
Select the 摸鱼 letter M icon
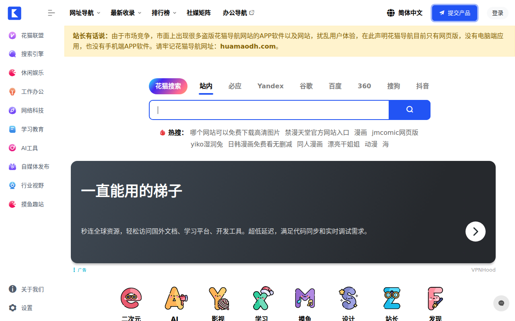pyautogui.click(x=305, y=298)
